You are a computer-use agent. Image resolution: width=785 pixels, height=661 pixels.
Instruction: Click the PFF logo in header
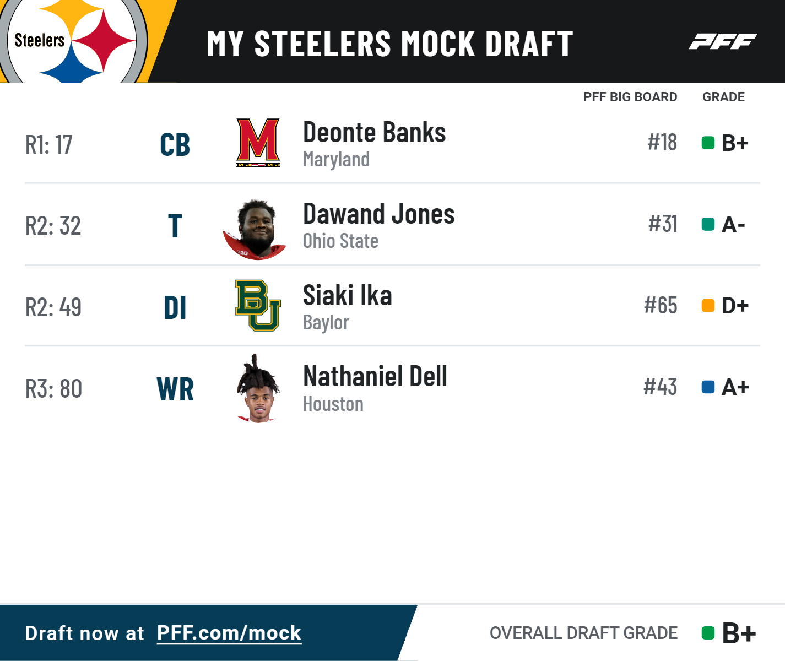click(x=723, y=41)
